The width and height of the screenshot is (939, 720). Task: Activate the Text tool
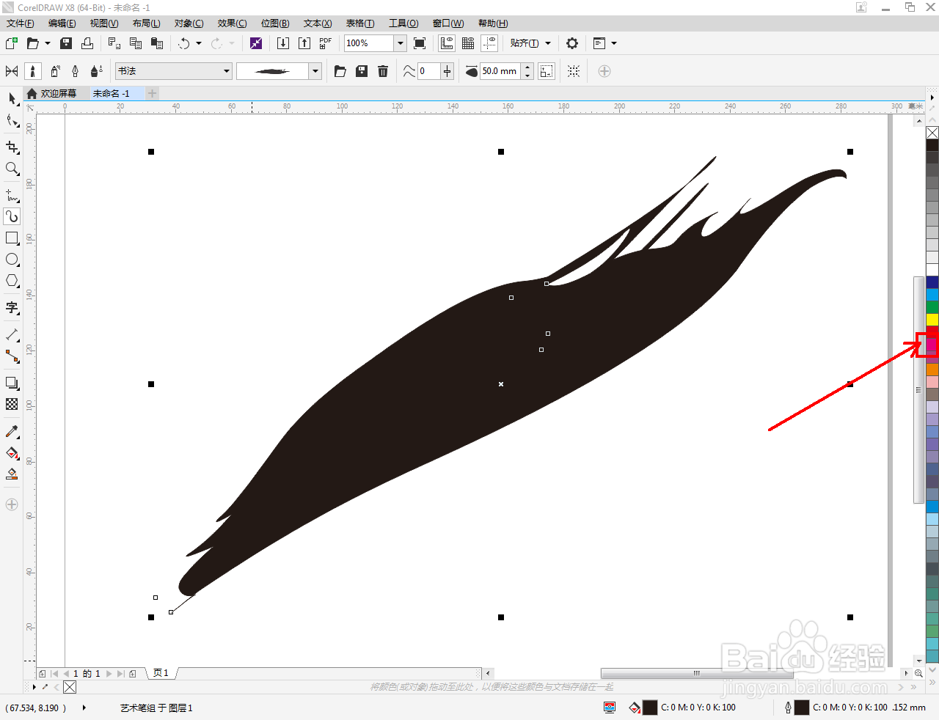click(12, 308)
